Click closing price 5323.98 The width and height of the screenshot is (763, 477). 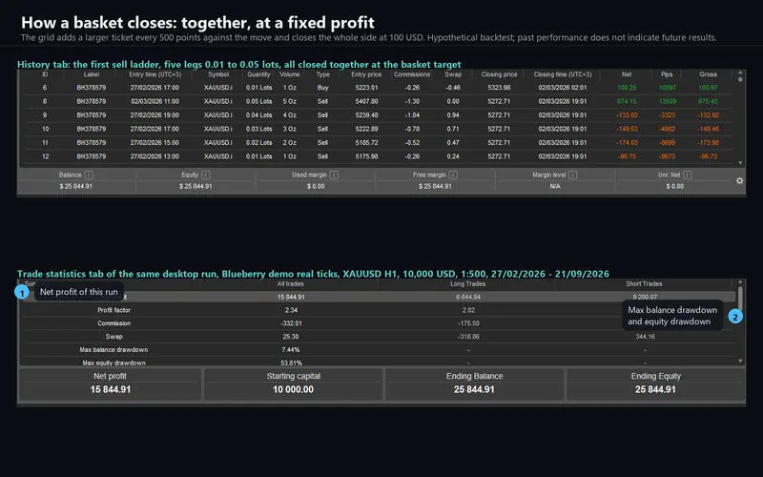pyautogui.click(x=499, y=88)
